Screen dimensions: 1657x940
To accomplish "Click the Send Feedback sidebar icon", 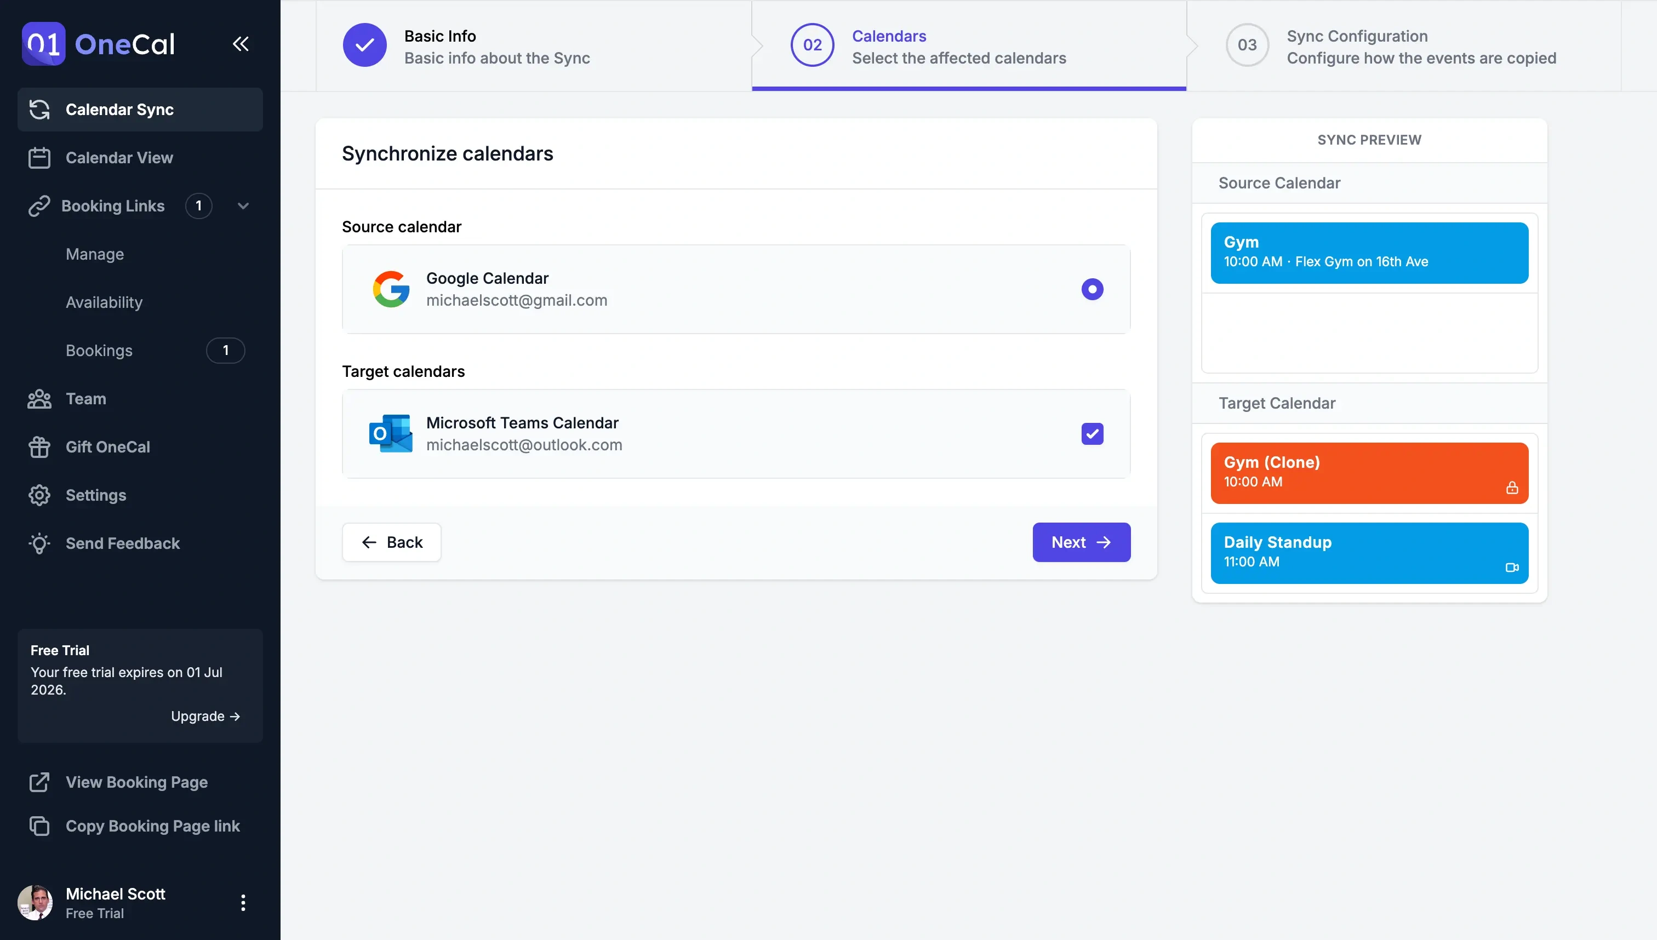I will (39, 544).
